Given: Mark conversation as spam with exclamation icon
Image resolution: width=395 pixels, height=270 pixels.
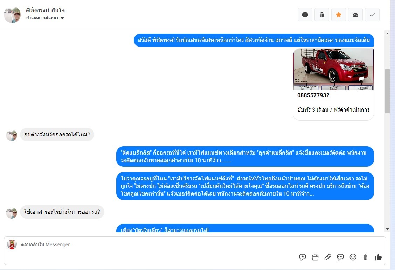Looking at the screenshot, I should pos(305,15).
